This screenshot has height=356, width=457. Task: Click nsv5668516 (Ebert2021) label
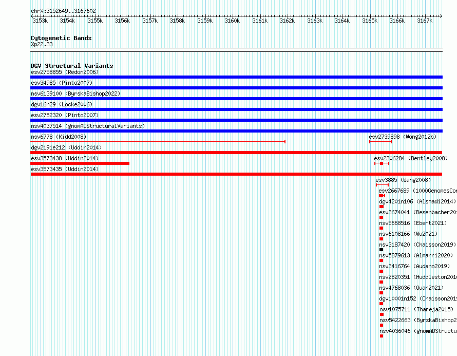(413, 223)
